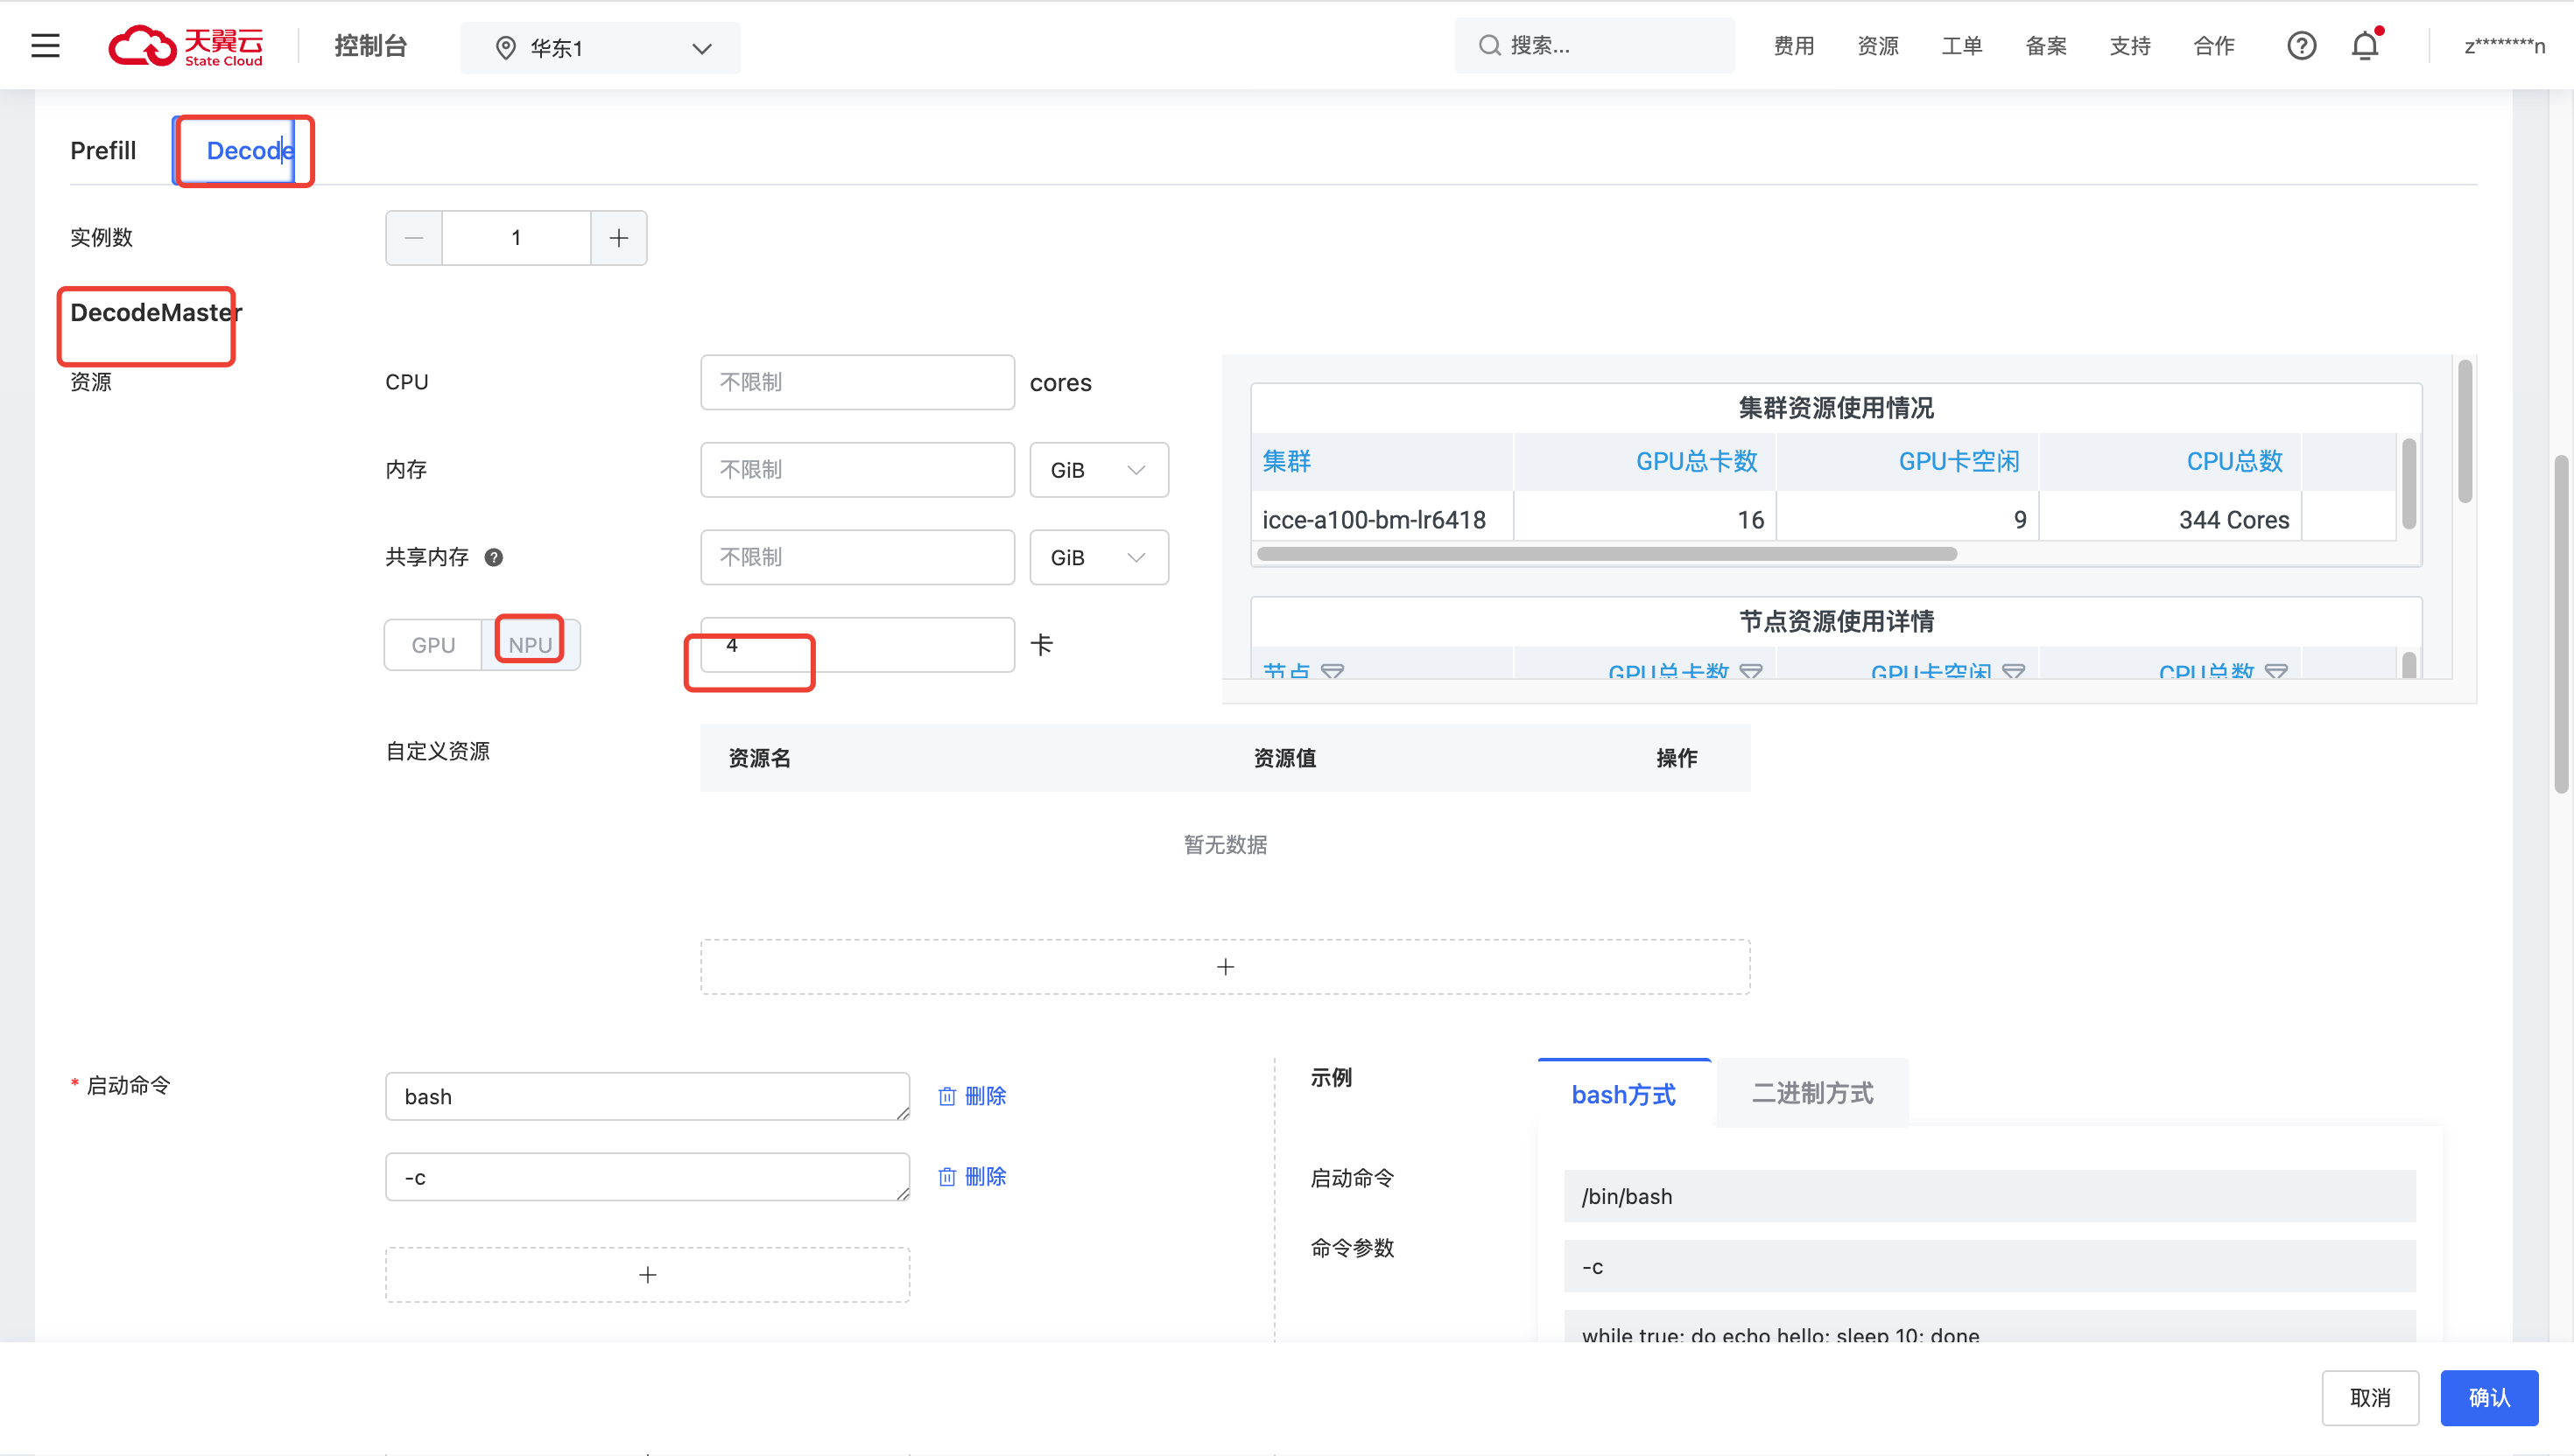Select the NPU accelerator option

coord(531,645)
